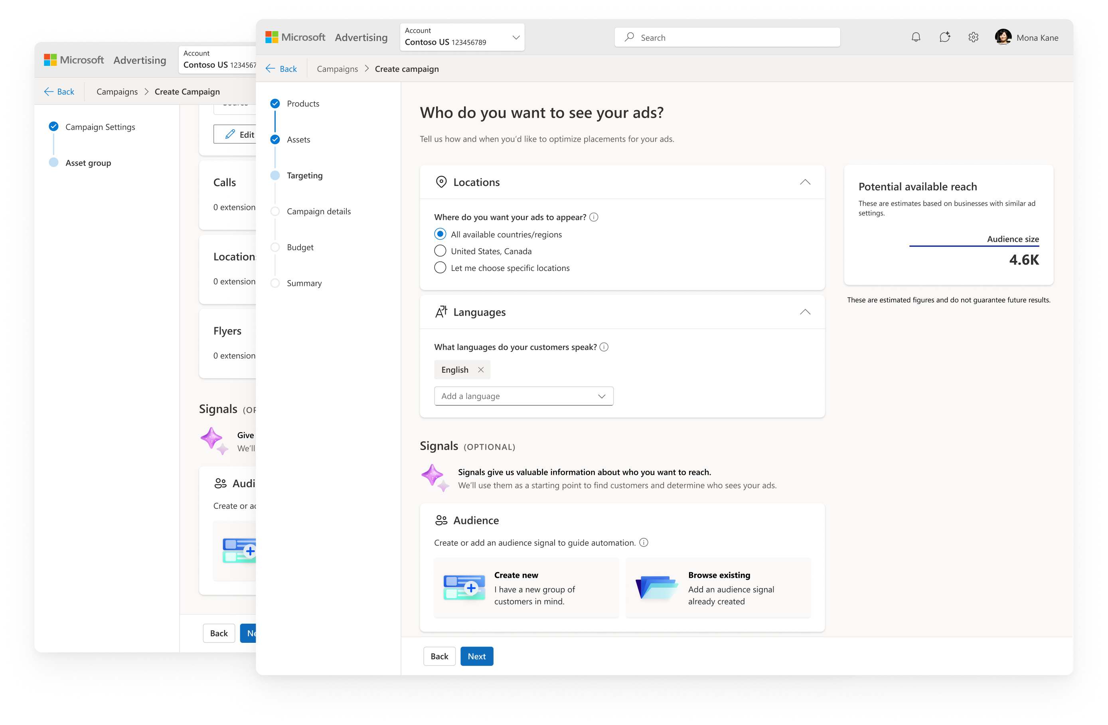Open Asset group step in back window
Screen dimensions: 1108x725
89,162
